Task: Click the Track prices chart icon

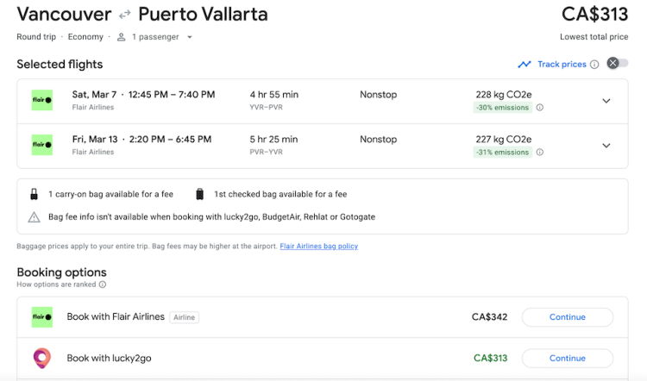Action: [525, 65]
